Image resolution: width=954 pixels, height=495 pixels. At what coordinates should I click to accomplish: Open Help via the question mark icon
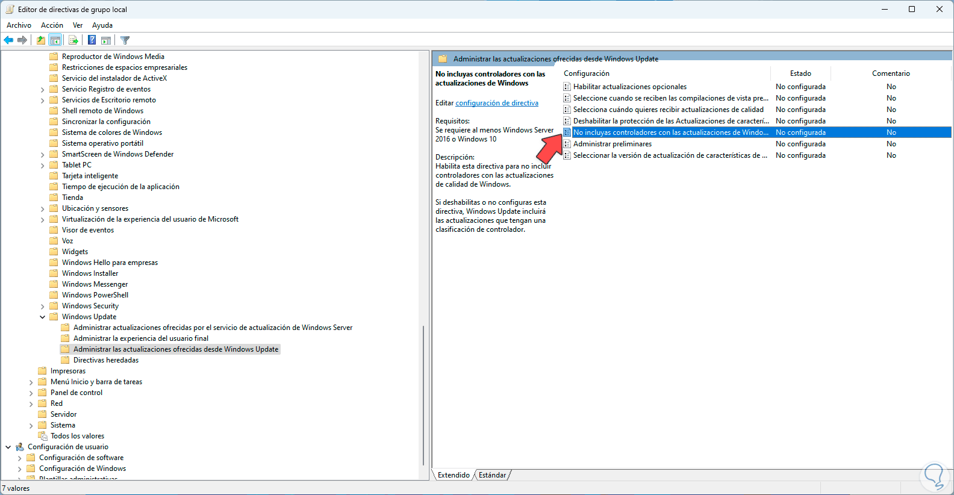click(x=92, y=40)
